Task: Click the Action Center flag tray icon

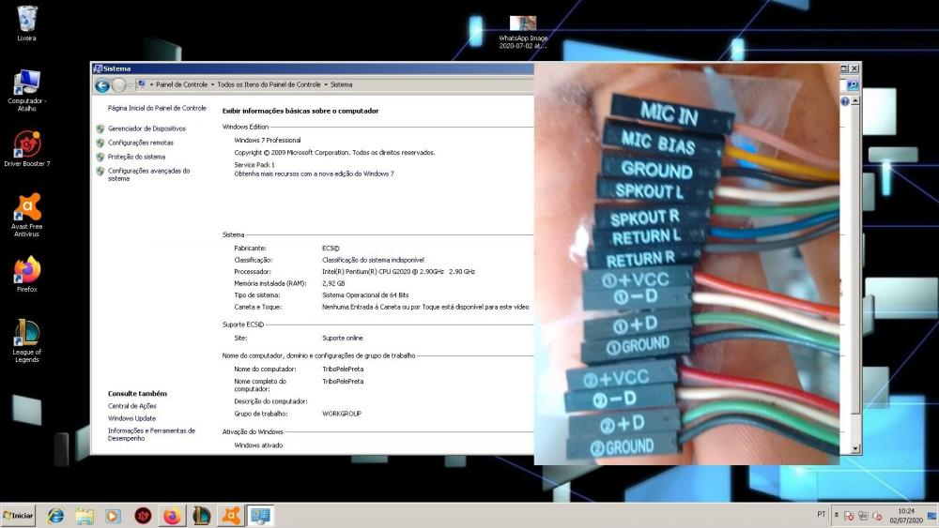Action: point(849,516)
